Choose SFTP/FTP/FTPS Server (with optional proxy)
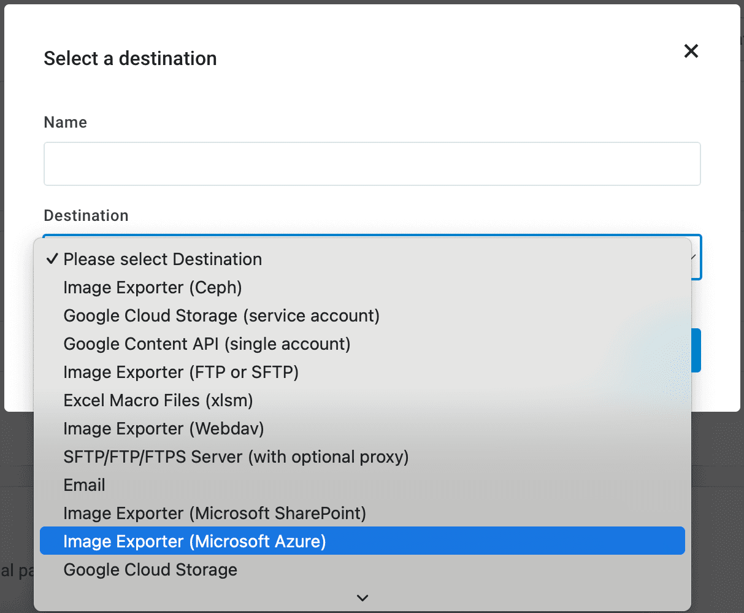744x613 pixels. [x=236, y=457]
